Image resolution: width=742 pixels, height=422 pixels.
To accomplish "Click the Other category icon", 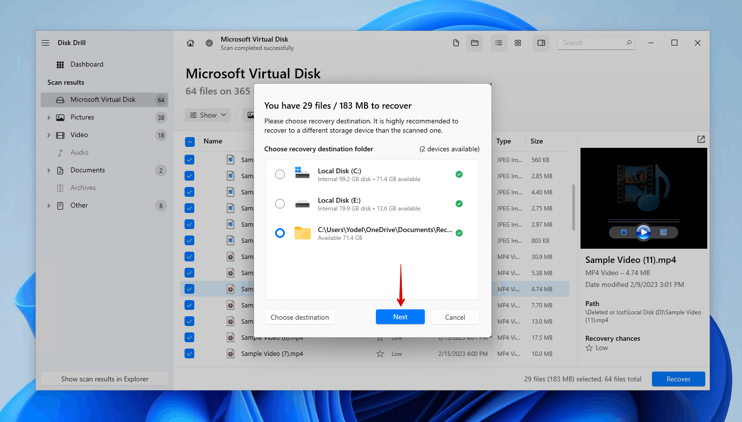I will tap(60, 206).
